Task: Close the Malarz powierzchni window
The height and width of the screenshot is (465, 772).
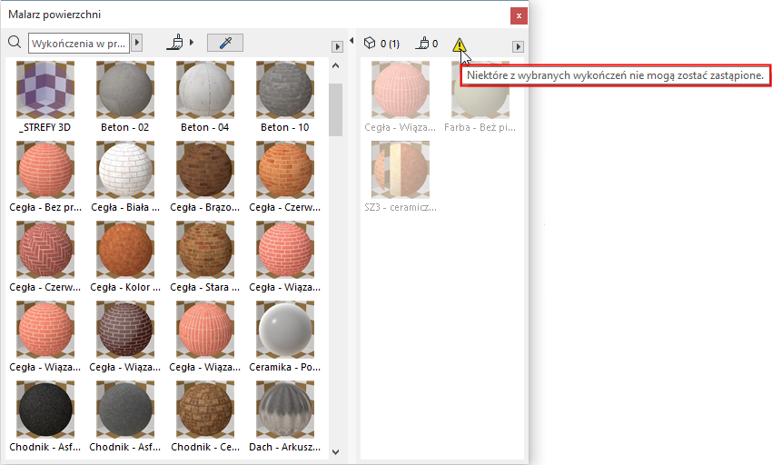Action: pos(519,15)
